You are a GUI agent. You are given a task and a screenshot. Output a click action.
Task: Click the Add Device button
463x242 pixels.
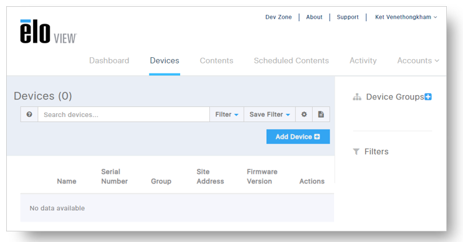pyautogui.click(x=298, y=137)
